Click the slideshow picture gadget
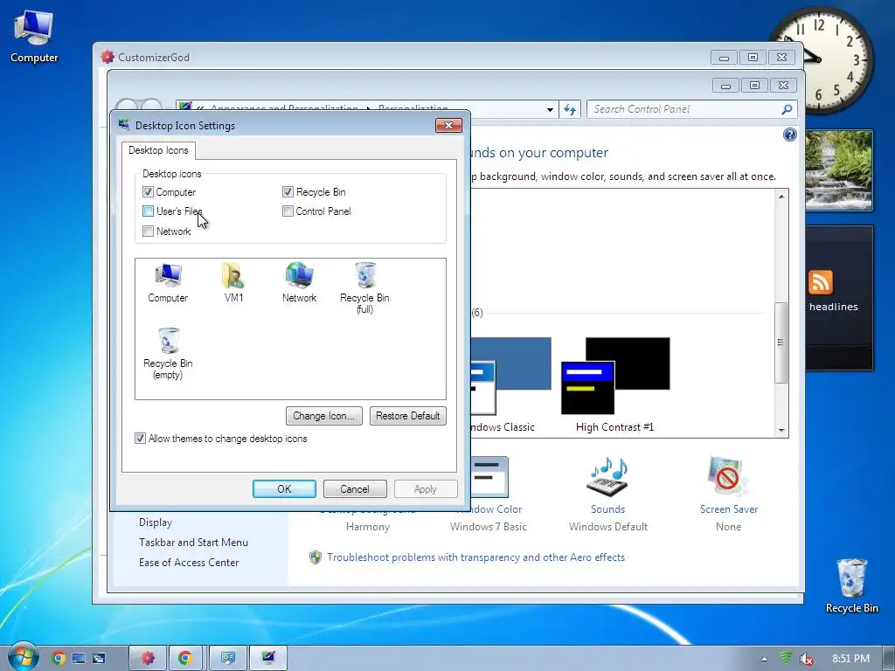This screenshot has height=671, width=895. 838,170
